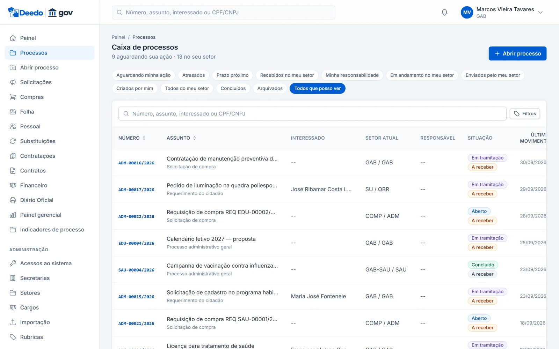
Task: Click the Substituições refresh icon
Action: tap(13, 141)
